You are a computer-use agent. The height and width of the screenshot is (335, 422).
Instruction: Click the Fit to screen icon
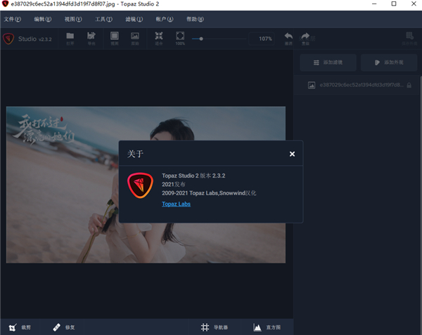pyautogui.click(x=159, y=37)
